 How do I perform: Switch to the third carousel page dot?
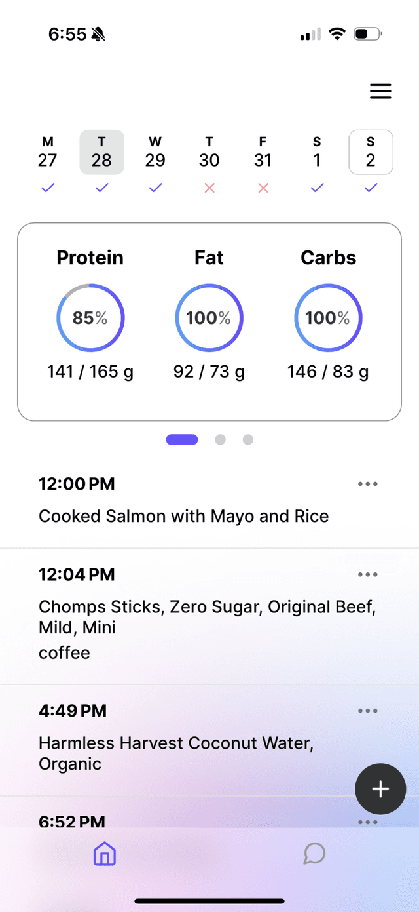click(247, 439)
